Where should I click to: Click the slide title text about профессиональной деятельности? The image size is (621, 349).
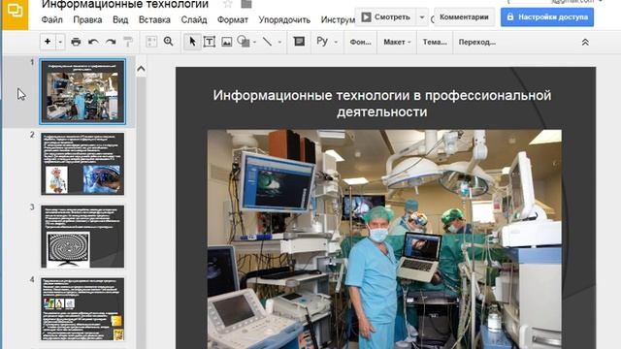382,104
